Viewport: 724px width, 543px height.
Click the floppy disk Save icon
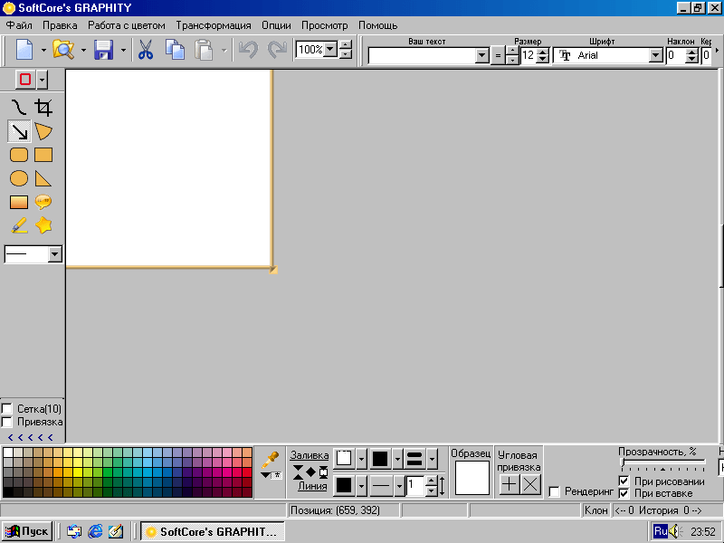104,50
